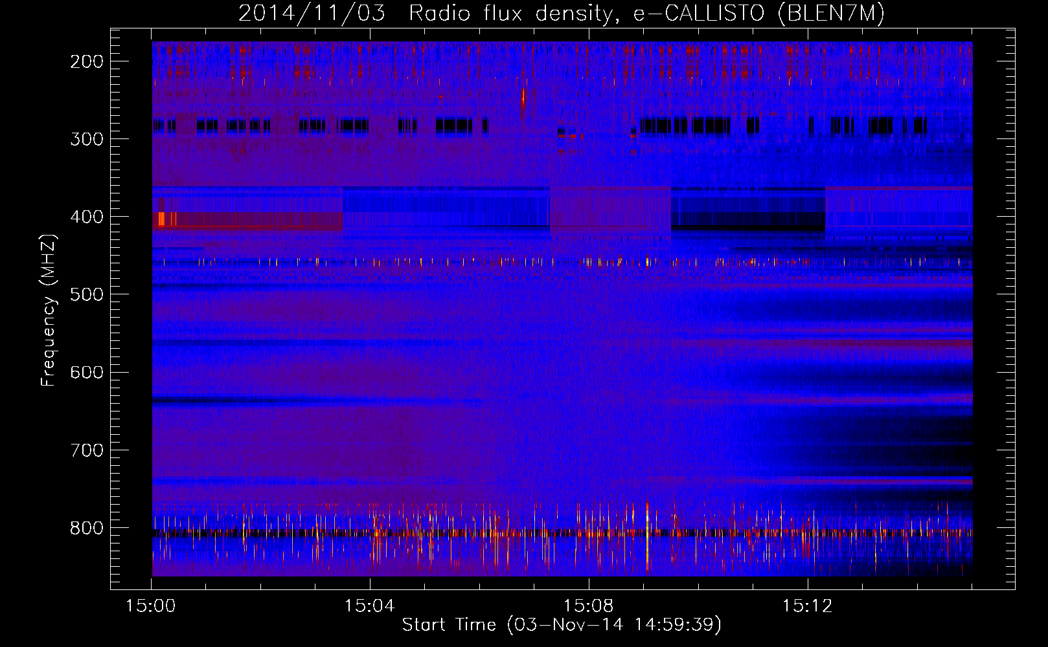This screenshot has width=1048, height=647.
Task: Click the plot title "Radio flux density, e-CALLISTO (BLEN7M)"
Action: 646,14
